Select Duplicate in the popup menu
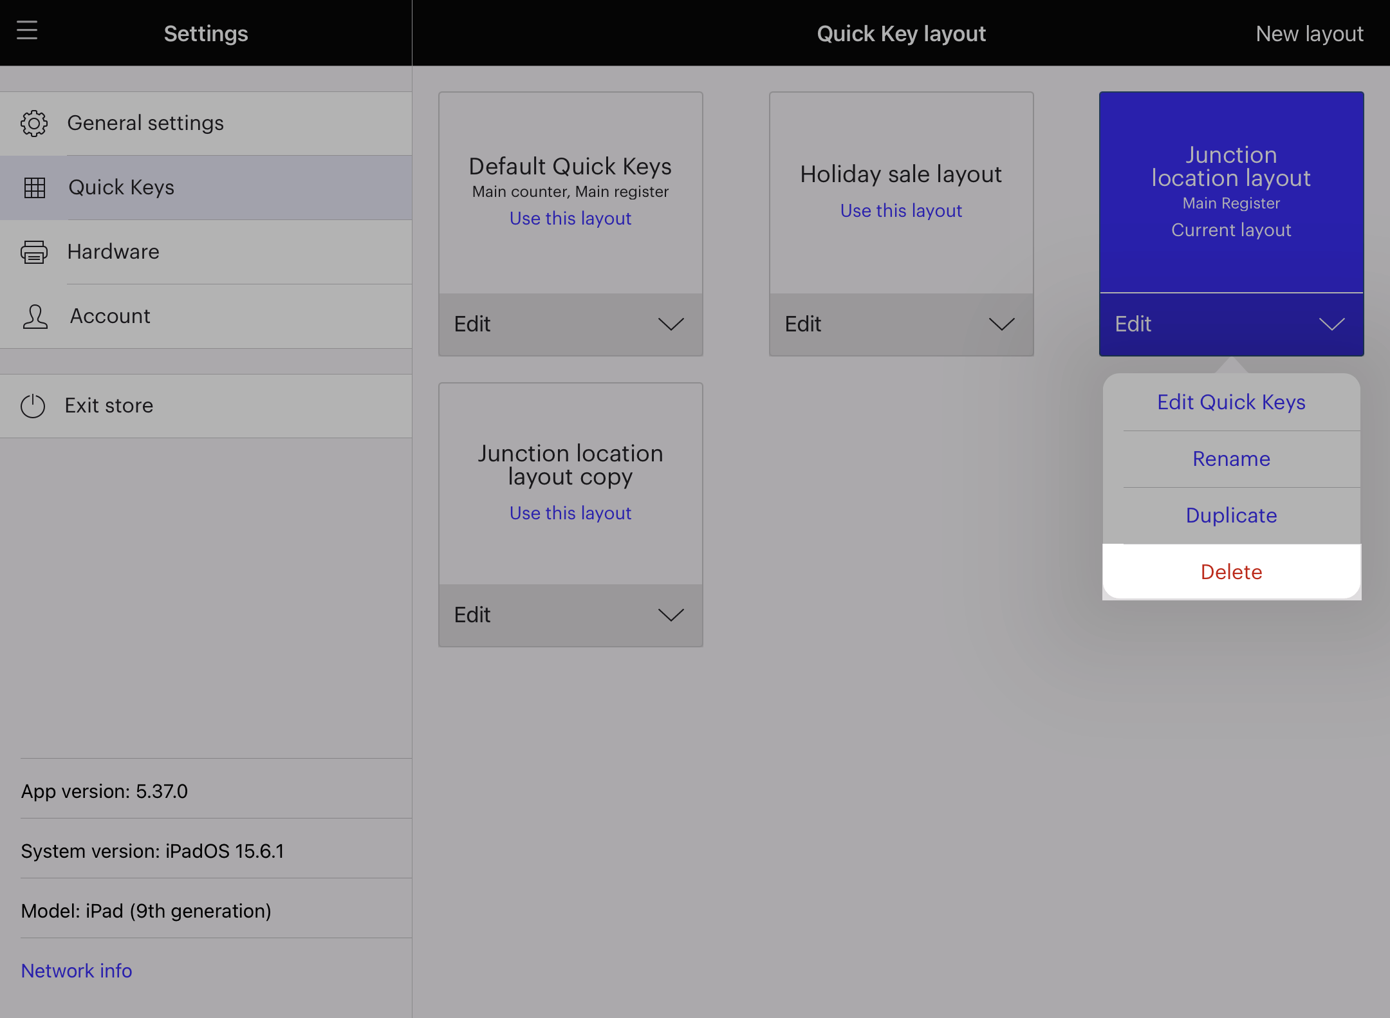Screen dimensions: 1390x1018 (x=1231, y=515)
